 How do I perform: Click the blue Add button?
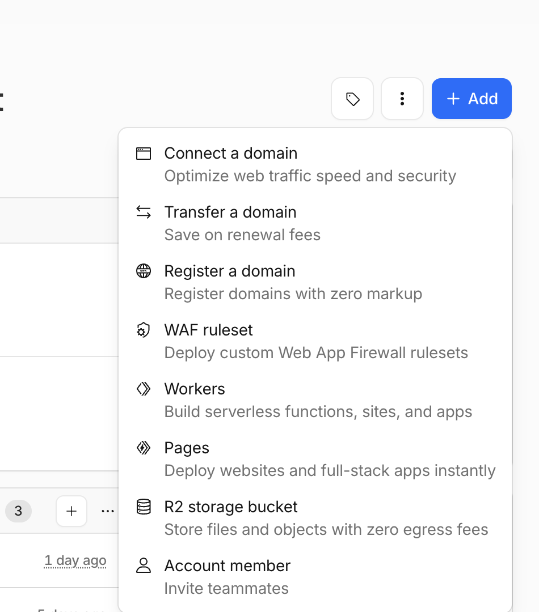point(472,99)
